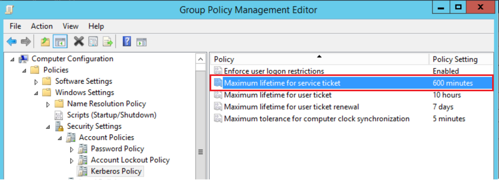The image size is (499, 180).
Task: Open the View menu
Action: point(70,26)
